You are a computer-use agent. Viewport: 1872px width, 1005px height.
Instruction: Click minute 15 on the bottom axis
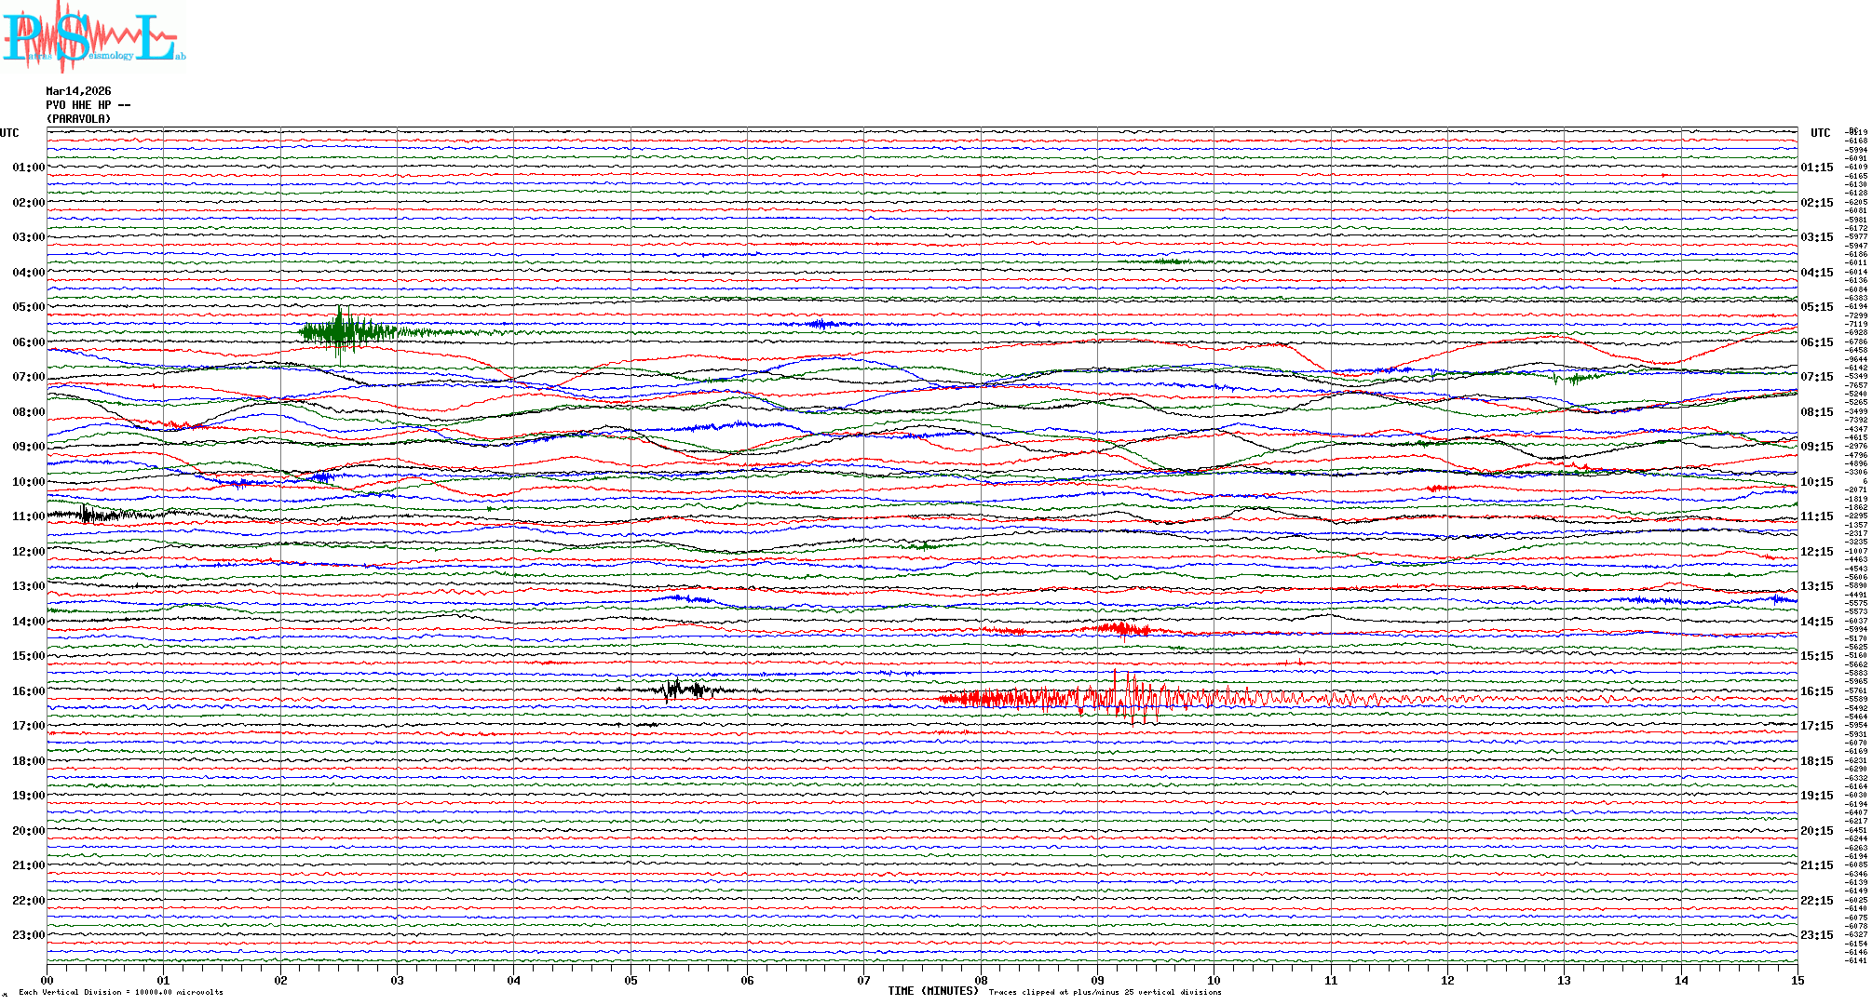1797,980
